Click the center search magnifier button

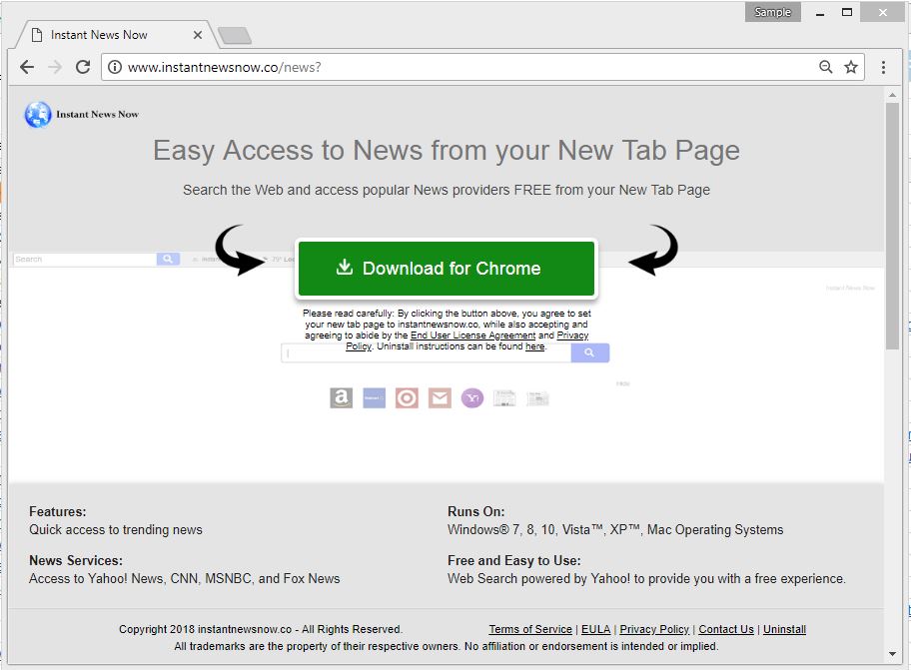[x=589, y=353]
